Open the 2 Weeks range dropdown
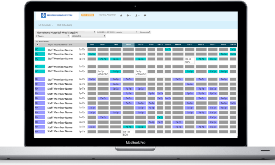The width and height of the screenshot is (275, 165). 52,36
